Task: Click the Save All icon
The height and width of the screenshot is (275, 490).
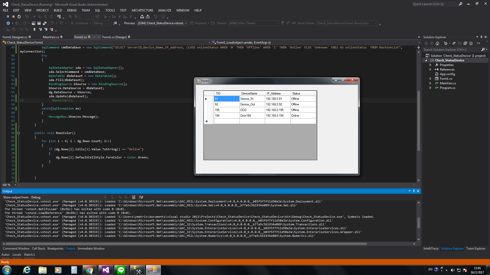Action: pyautogui.click(x=45, y=23)
